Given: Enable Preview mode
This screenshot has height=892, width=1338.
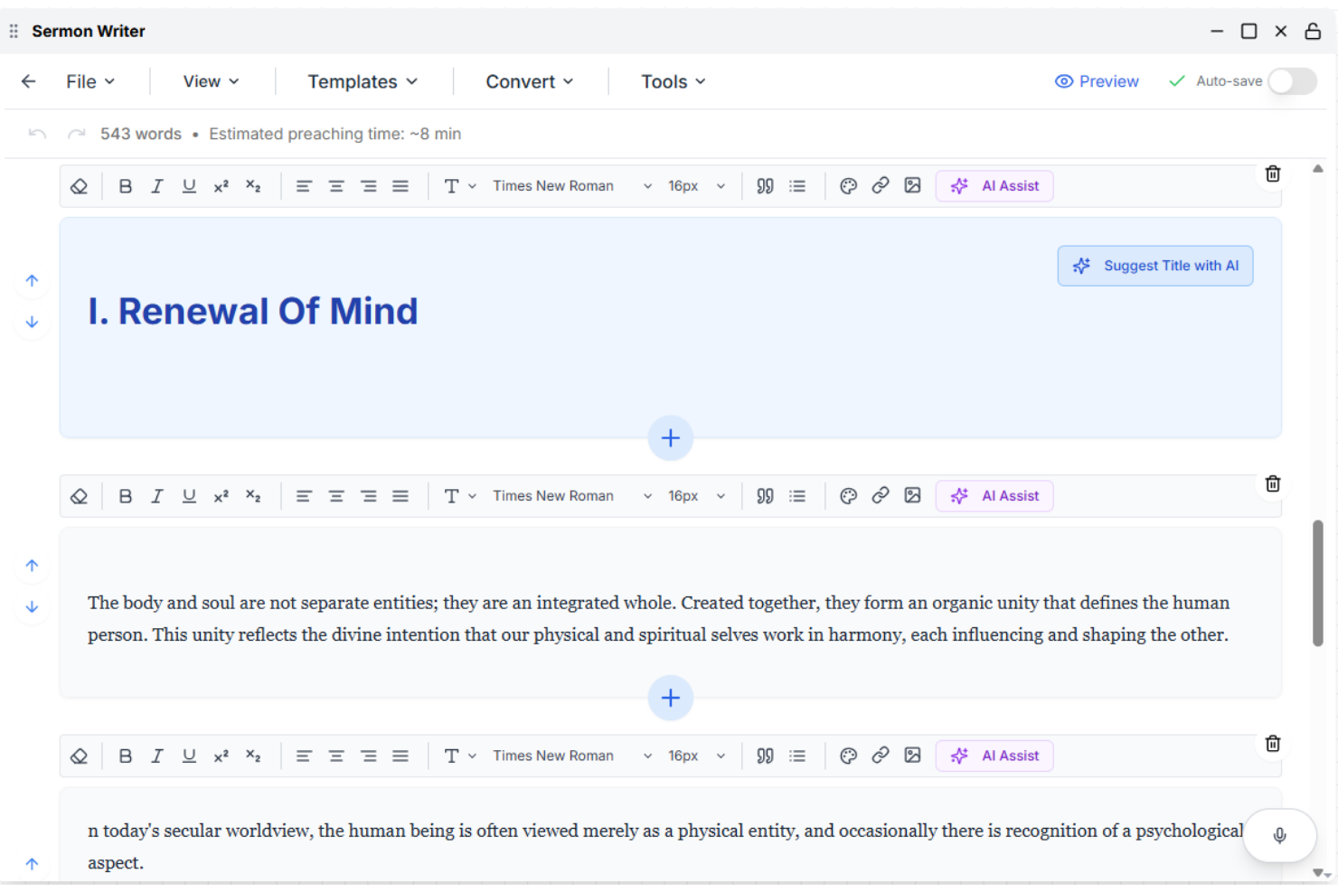Looking at the screenshot, I should 1097,80.
